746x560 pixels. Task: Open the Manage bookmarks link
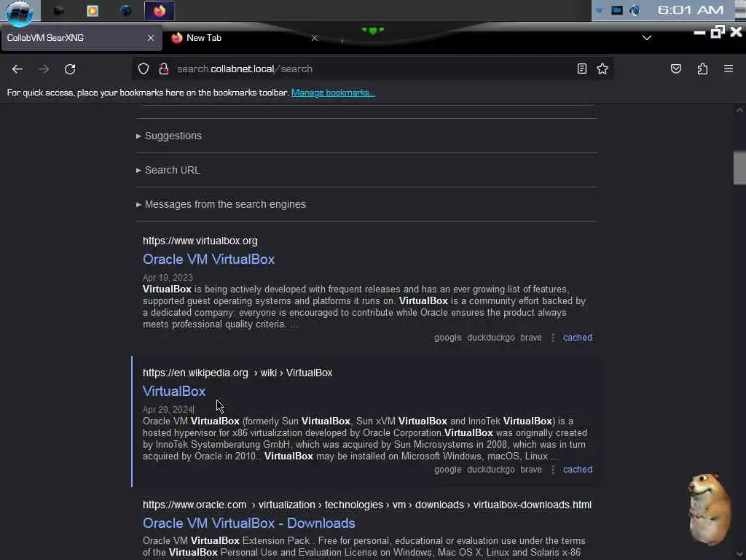333,93
